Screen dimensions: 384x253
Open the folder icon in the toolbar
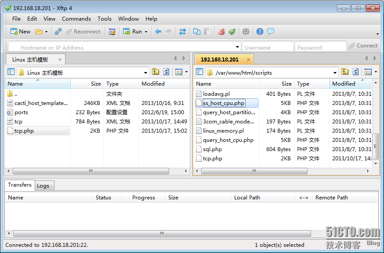pyautogui.click(x=39, y=32)
